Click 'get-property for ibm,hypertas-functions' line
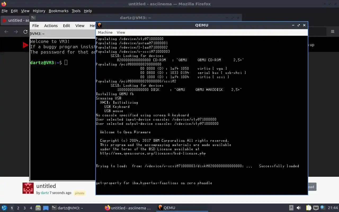This screenshot has height=212, width=339. tap(154, 183)
